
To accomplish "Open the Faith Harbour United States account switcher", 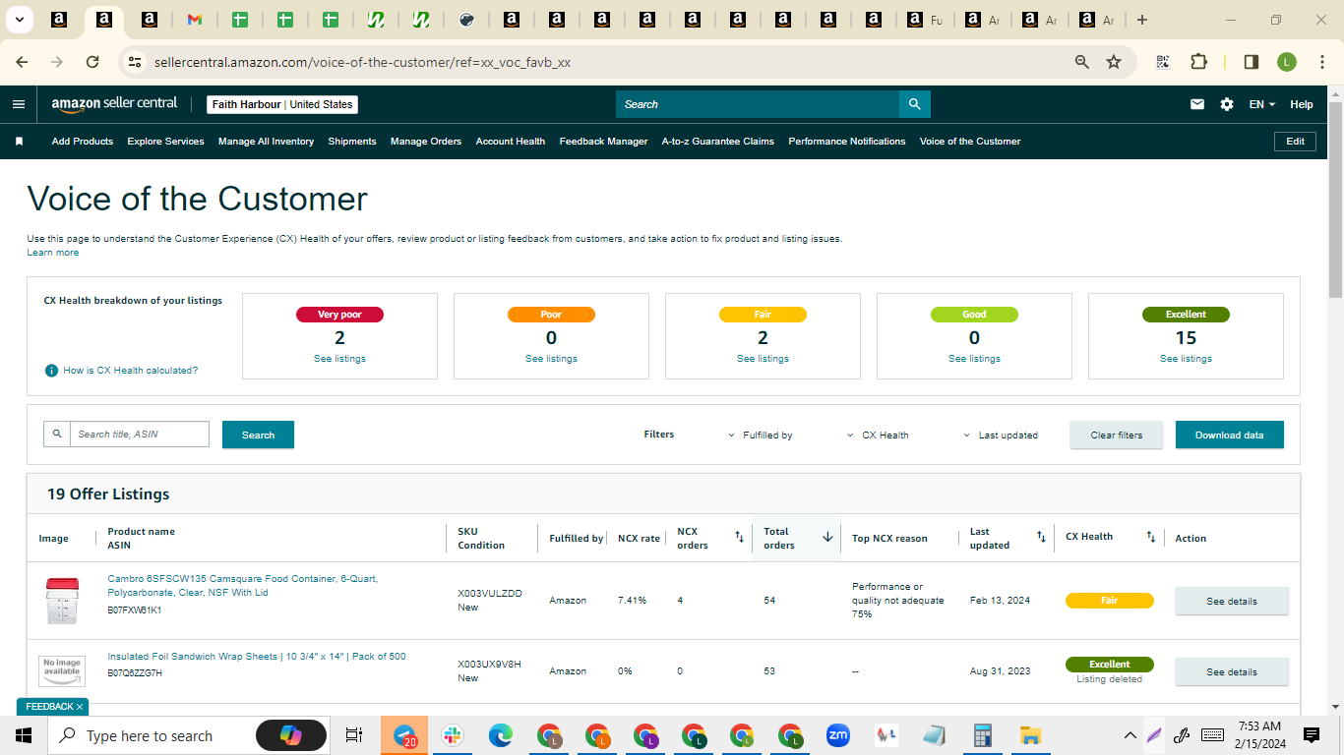I will (x=282, y=104).
